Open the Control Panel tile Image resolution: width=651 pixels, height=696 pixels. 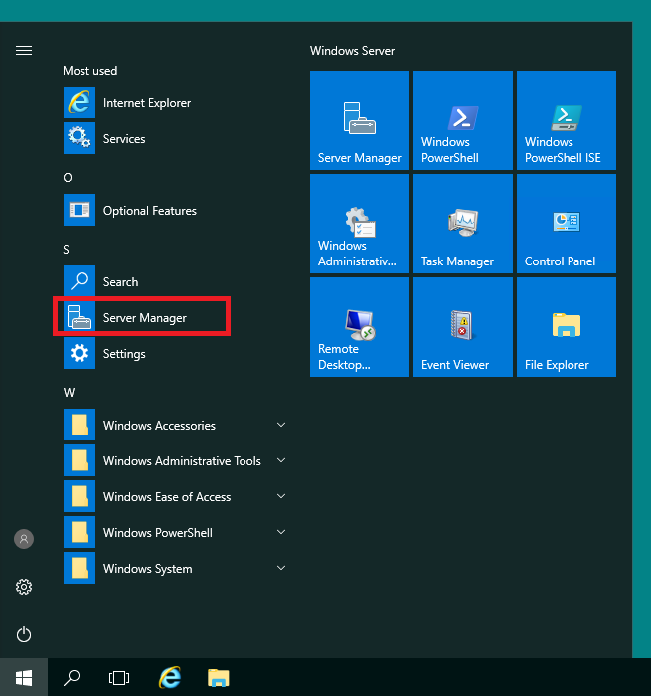tap(567, 224)
